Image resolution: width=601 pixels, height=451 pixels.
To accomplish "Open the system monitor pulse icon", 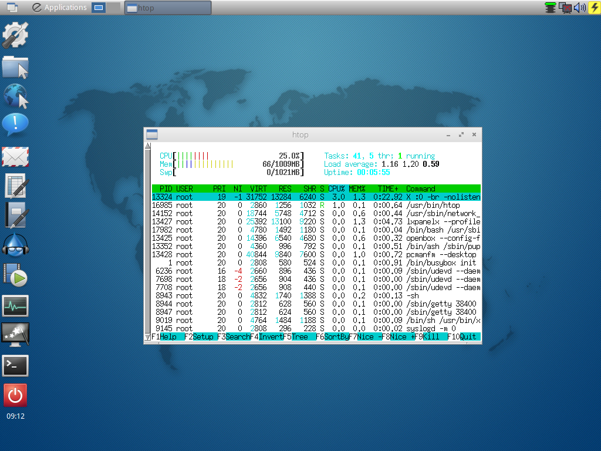I will click(15, 305).
